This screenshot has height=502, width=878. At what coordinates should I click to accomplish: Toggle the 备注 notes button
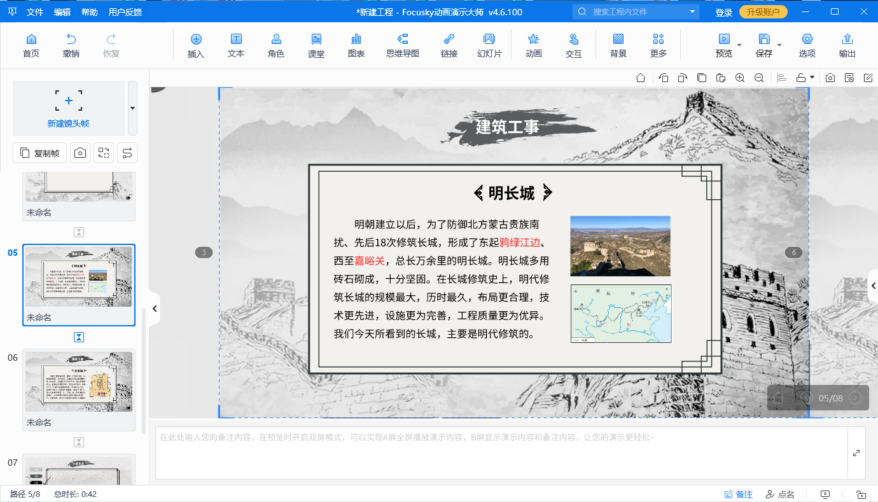[739, 494]
